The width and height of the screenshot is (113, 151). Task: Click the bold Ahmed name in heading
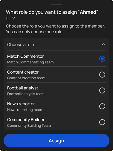click(88, 12)
